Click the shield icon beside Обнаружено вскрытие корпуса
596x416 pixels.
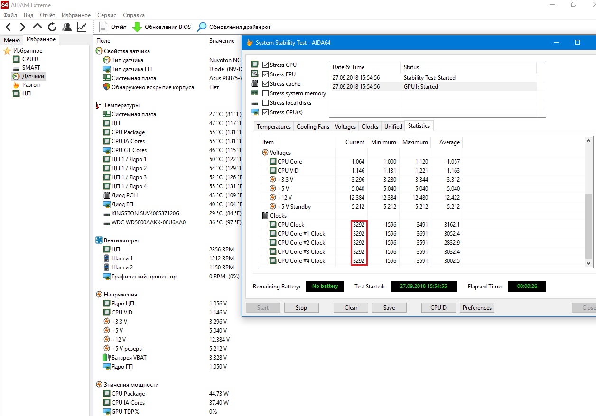click(107, 87)
